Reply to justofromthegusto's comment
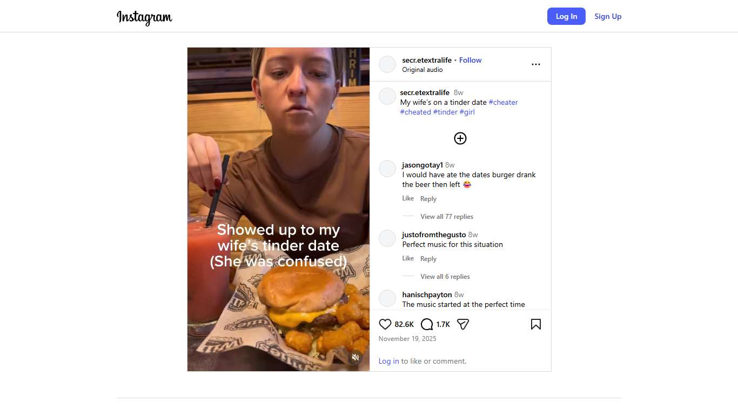 pos(428,259)
